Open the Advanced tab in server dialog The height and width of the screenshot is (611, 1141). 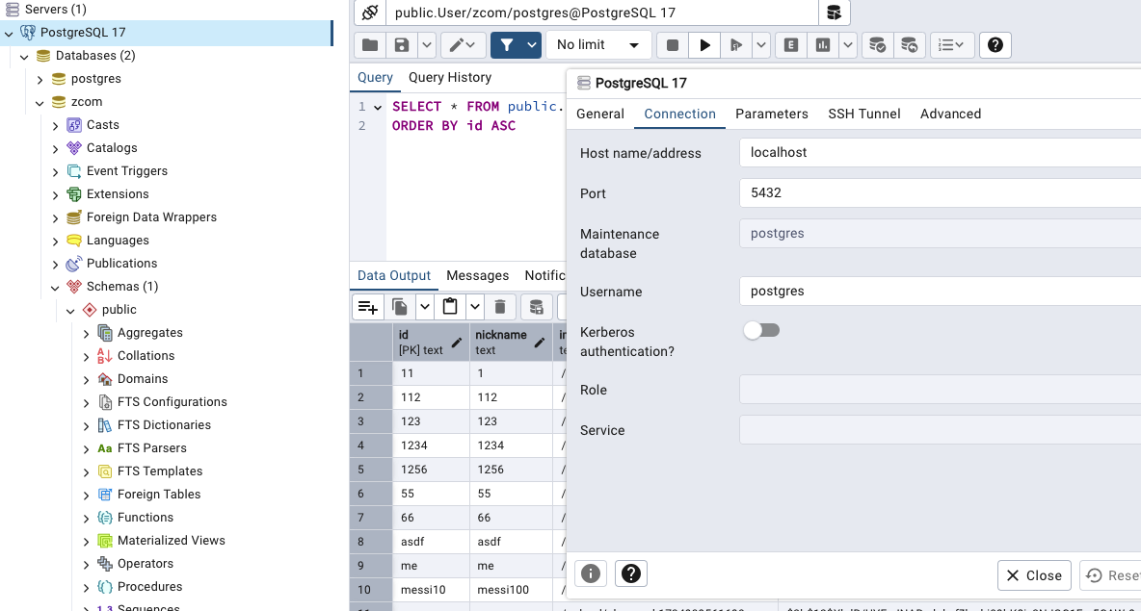950,114
